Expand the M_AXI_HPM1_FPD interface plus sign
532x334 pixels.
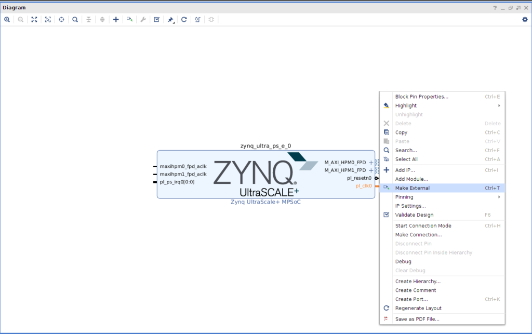(x=371, y=170)
